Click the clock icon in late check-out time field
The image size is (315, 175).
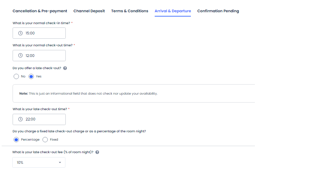20,119
